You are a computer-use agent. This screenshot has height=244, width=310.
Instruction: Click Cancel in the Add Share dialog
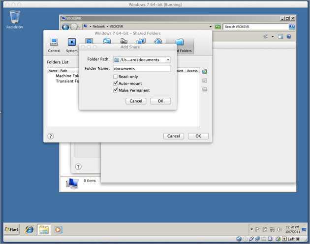point(136,101)
